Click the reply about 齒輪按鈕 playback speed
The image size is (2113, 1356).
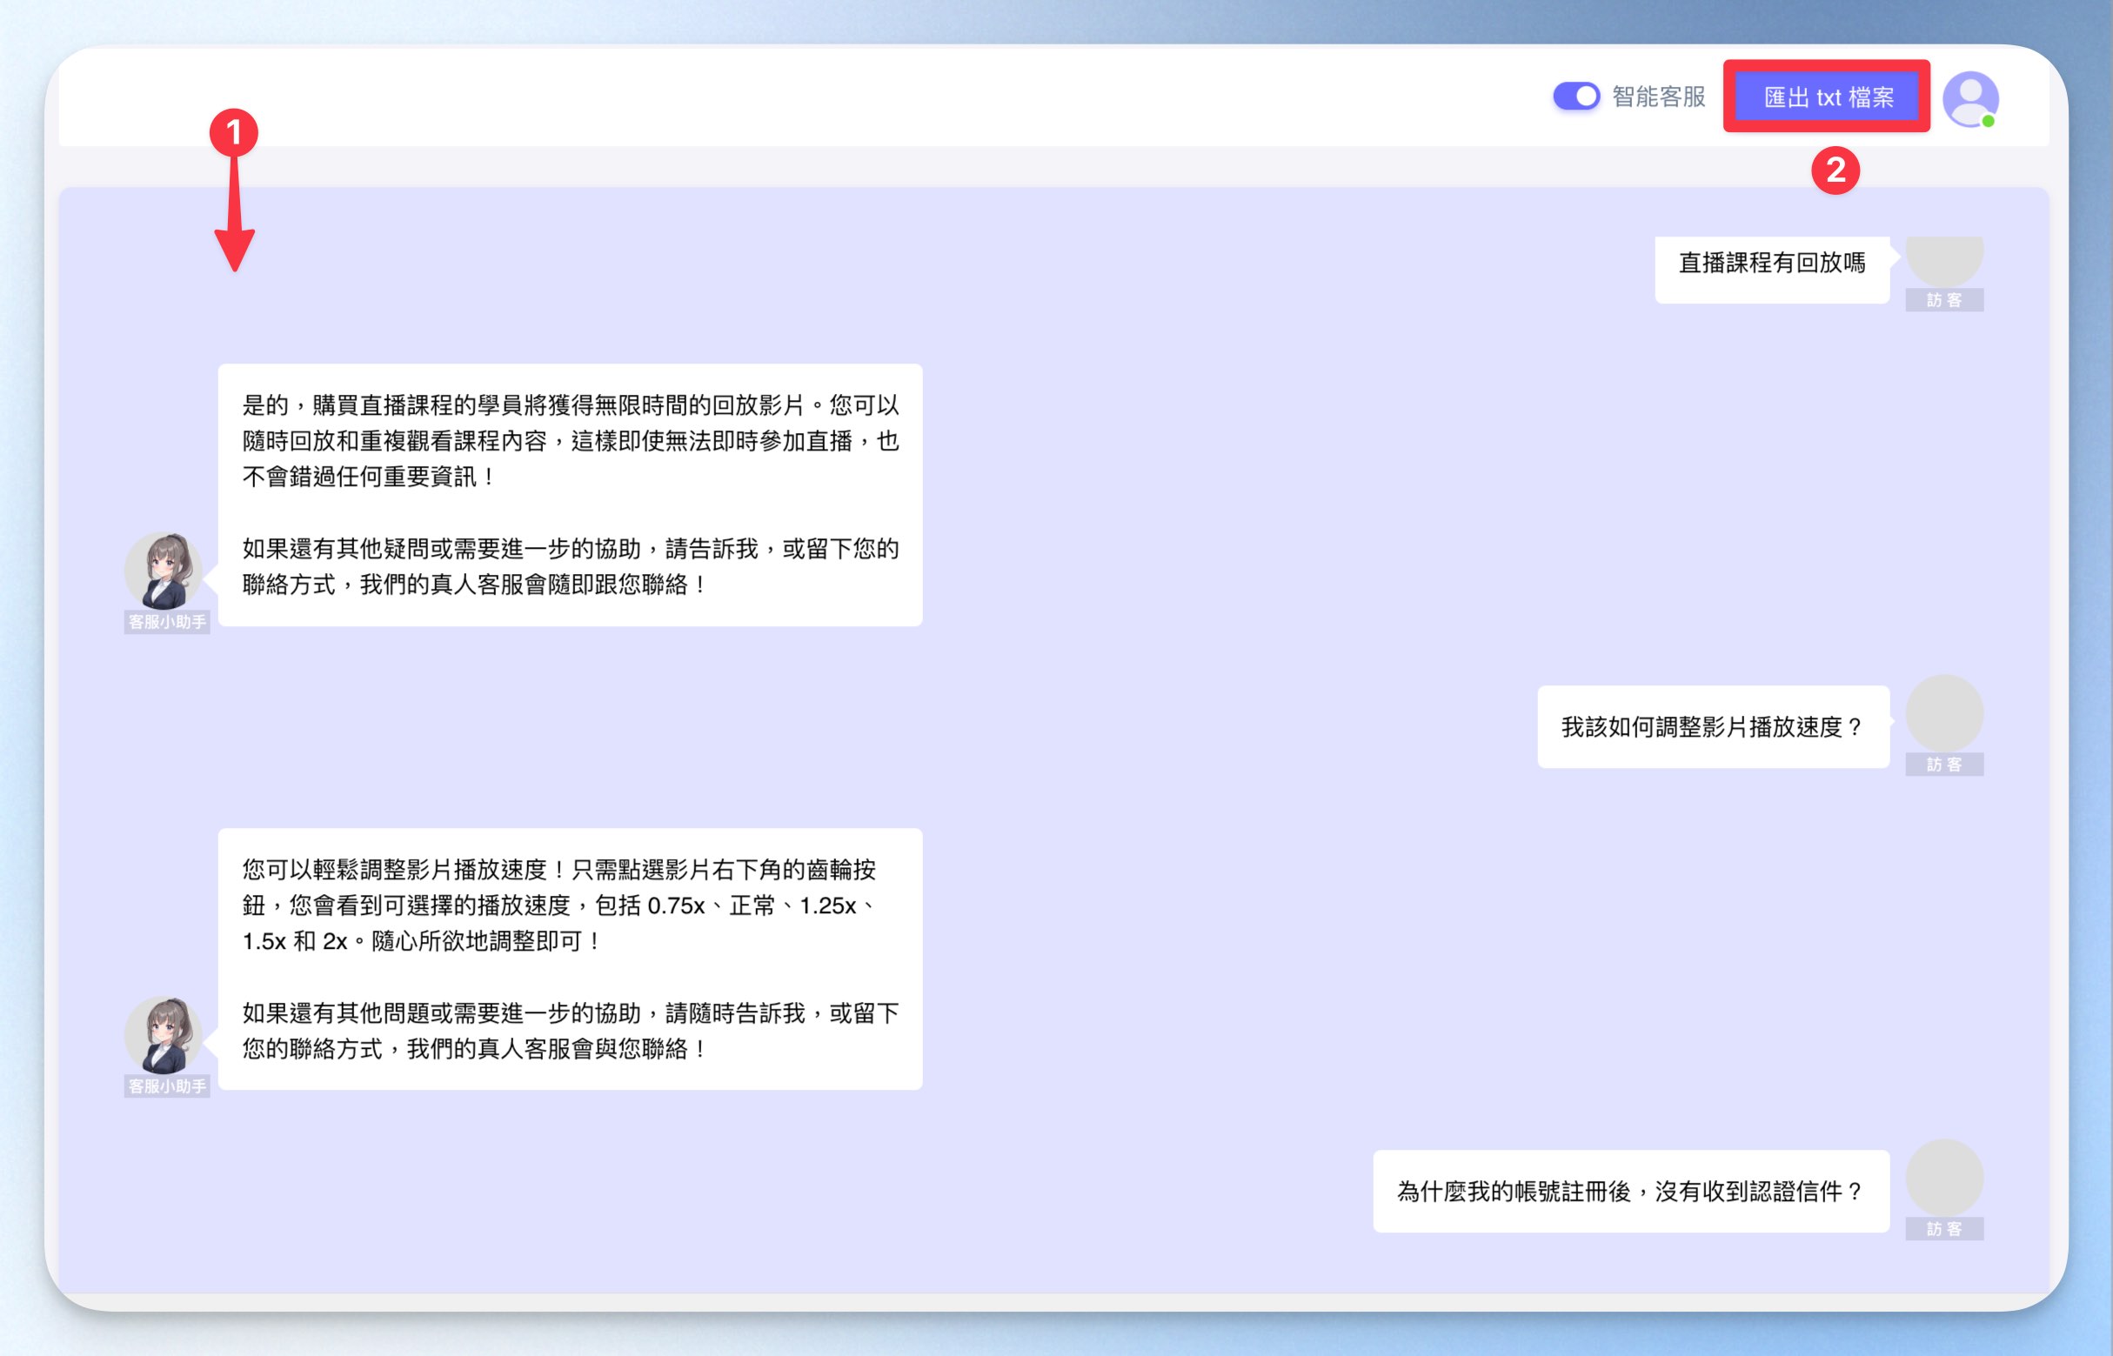(571, 959)
